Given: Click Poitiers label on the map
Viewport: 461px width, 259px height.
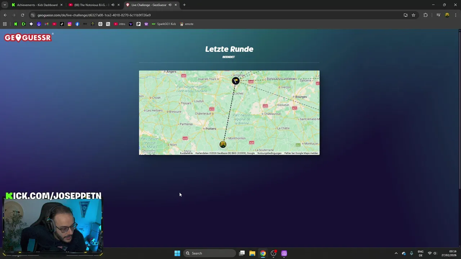Looking at the screenshot, I should 211,128.
